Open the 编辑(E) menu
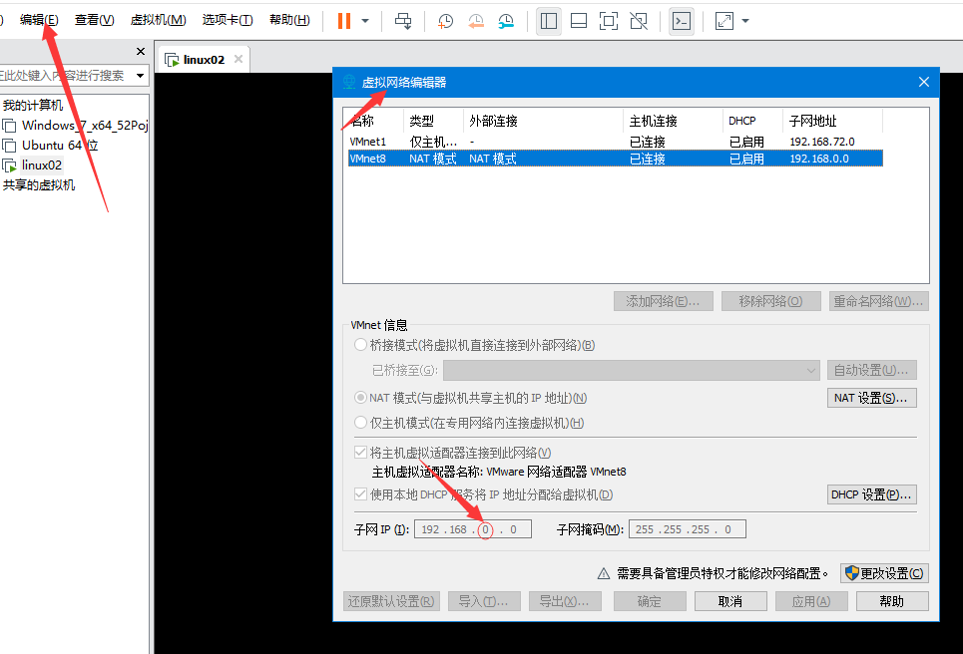Image resolution: width=963 pixels, height=654 pixels. (x=39, y=20)
